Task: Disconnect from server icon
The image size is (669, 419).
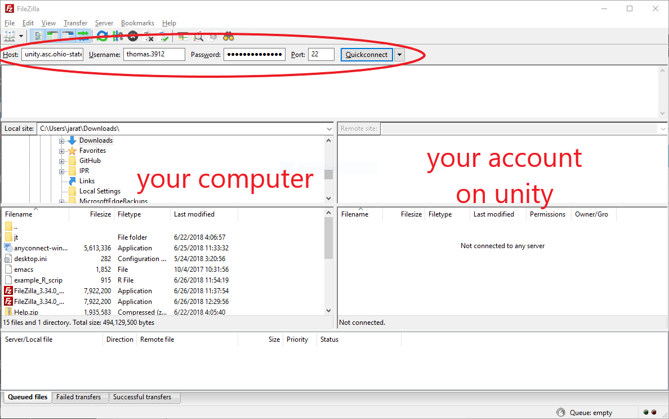Action: pos(149,37)
